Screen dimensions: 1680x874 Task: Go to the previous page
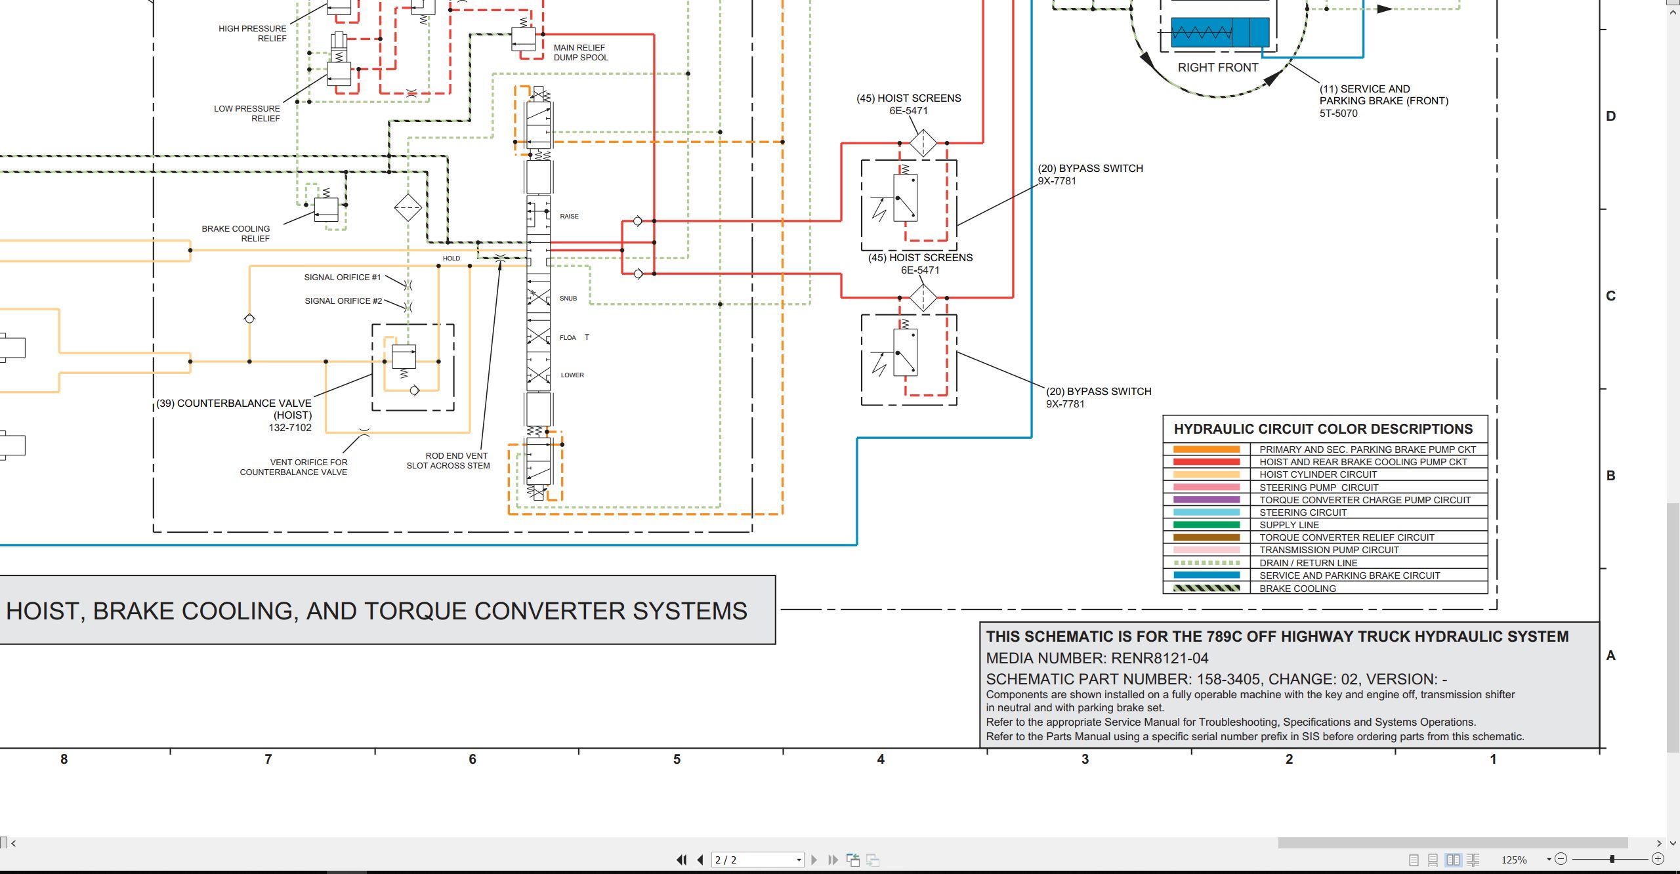click(700, 860)
